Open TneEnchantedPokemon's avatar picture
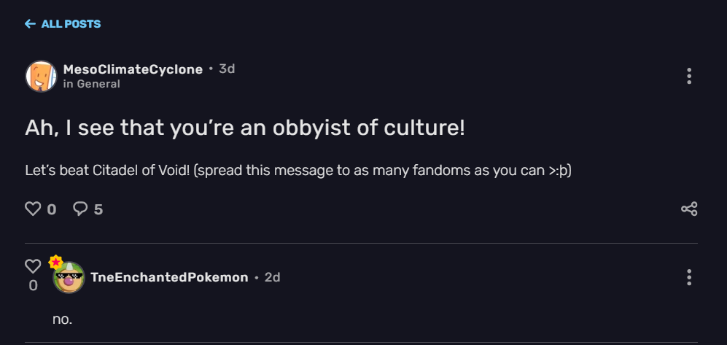The image size is (727, 345). [69, 278]
